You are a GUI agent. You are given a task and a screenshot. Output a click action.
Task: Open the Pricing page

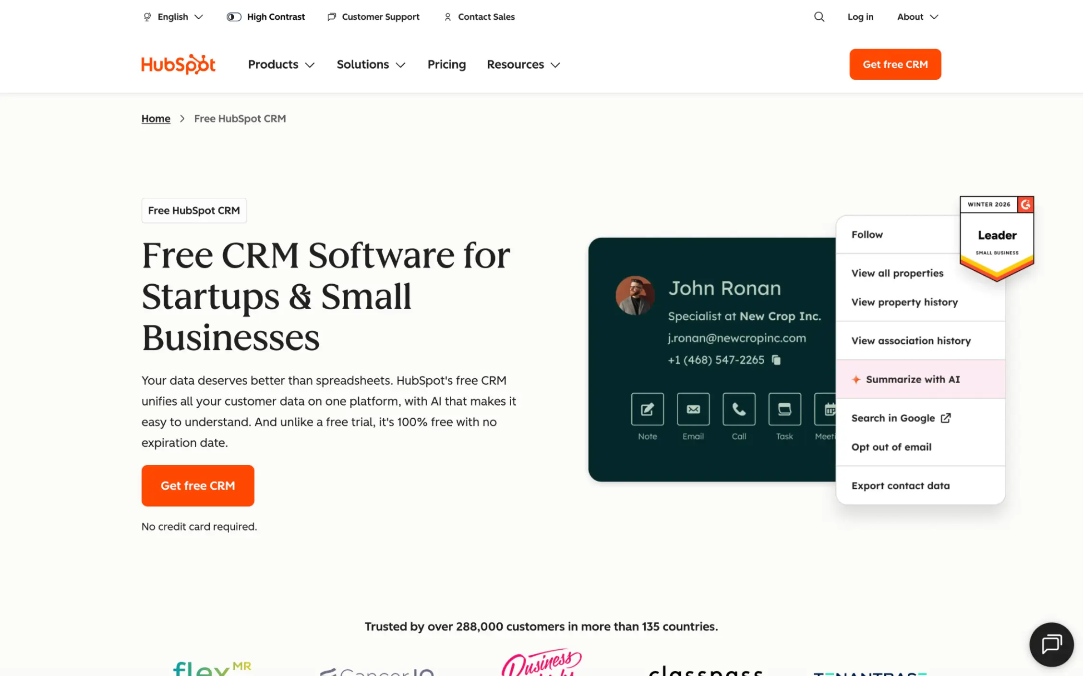(446, 64)
